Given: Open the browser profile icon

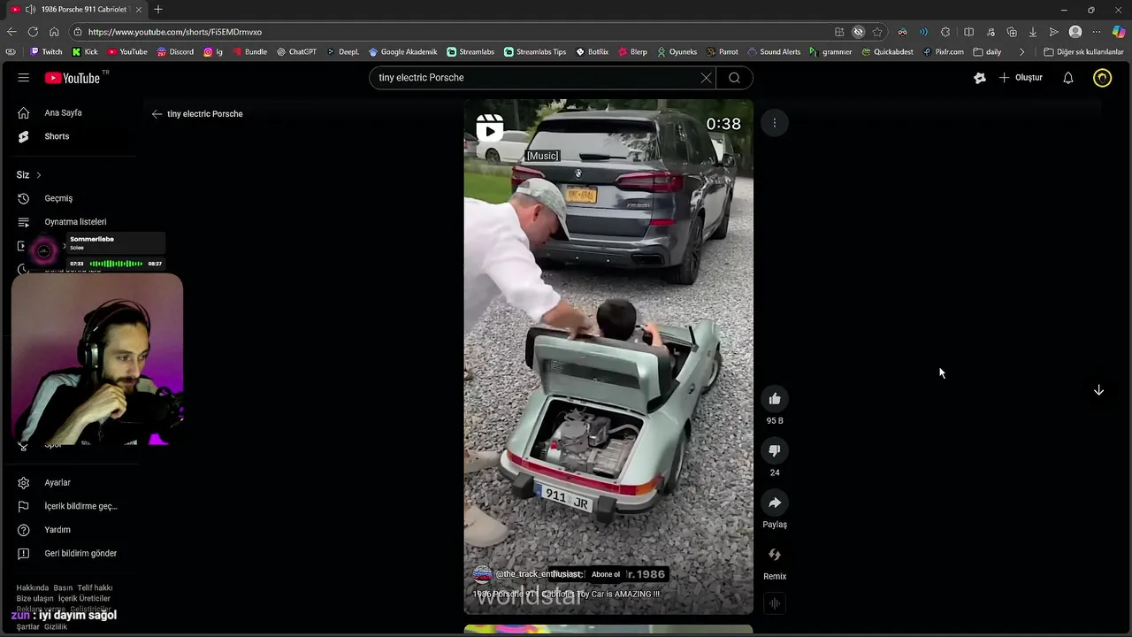Looking at the screenshot, I should click(1075, 32).
